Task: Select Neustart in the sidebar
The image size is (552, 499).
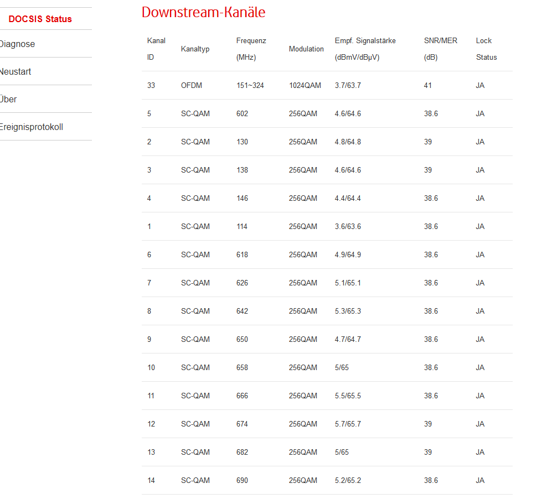Action: tap(16, 72)
